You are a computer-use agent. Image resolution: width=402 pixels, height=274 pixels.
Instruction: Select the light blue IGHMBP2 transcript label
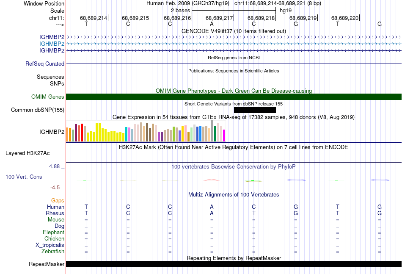52,44
